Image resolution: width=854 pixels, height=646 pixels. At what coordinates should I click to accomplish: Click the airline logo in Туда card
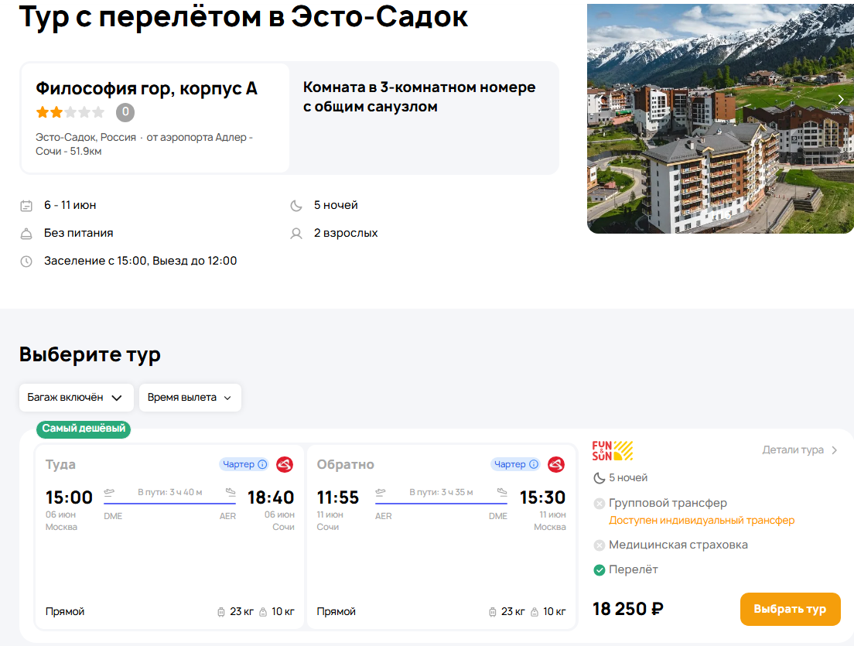(285, 465)
